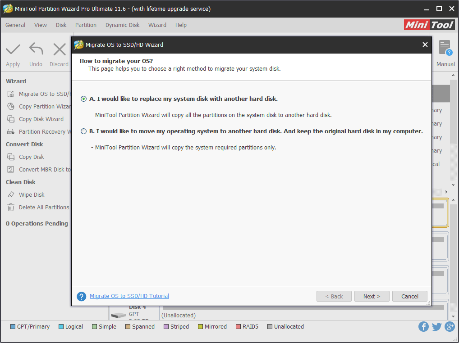Click the Disk 4 drive icon

click(119, 315)
